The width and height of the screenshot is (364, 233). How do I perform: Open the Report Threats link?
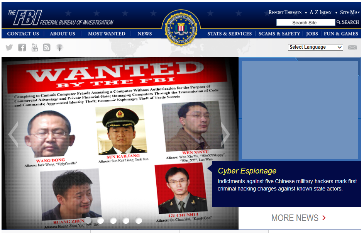click(285, 12)
